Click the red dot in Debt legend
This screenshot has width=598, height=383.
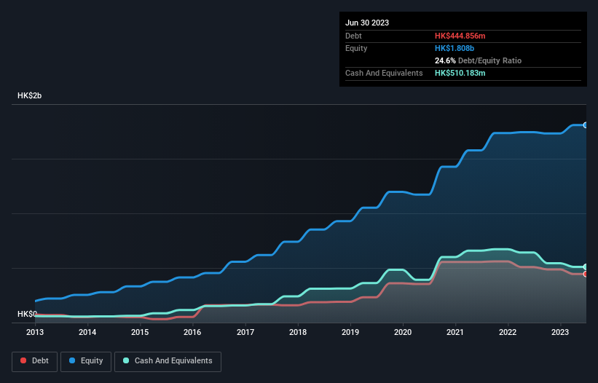pos(23,360)
